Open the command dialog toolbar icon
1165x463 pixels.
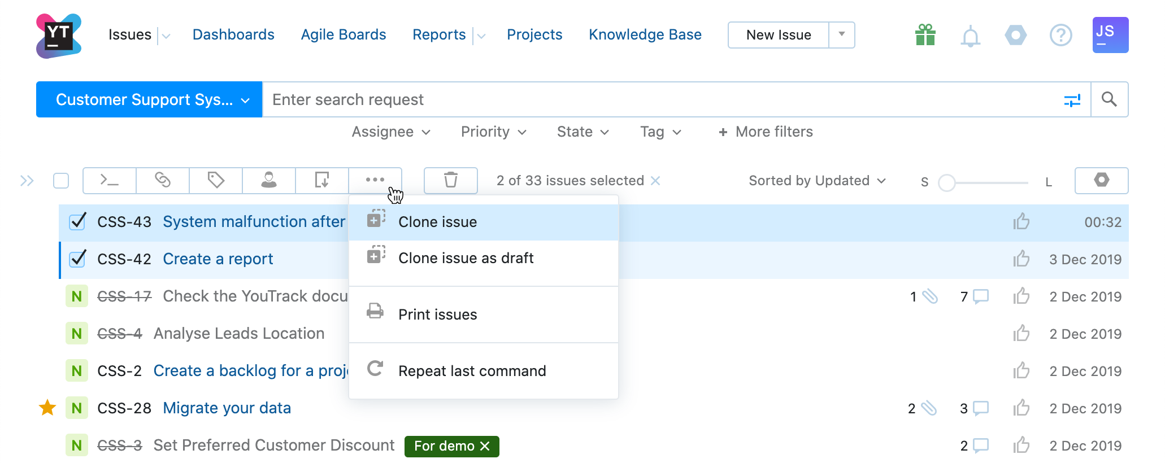point(109,180)
